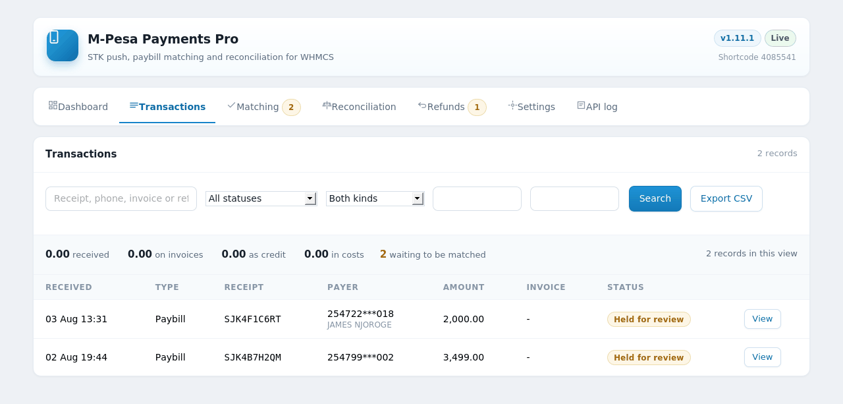843x404 pixels.
Task: Click the 2,000.00 amount cell
Action: [464, 319]
